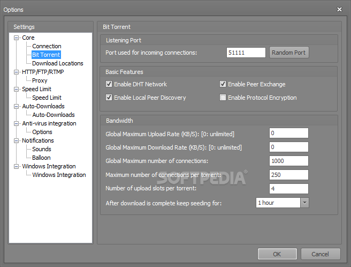This screenshot has height=267, width=351.
Task: Click the 'Enable DHT Network' label text
Action: [x=140, y=84]
